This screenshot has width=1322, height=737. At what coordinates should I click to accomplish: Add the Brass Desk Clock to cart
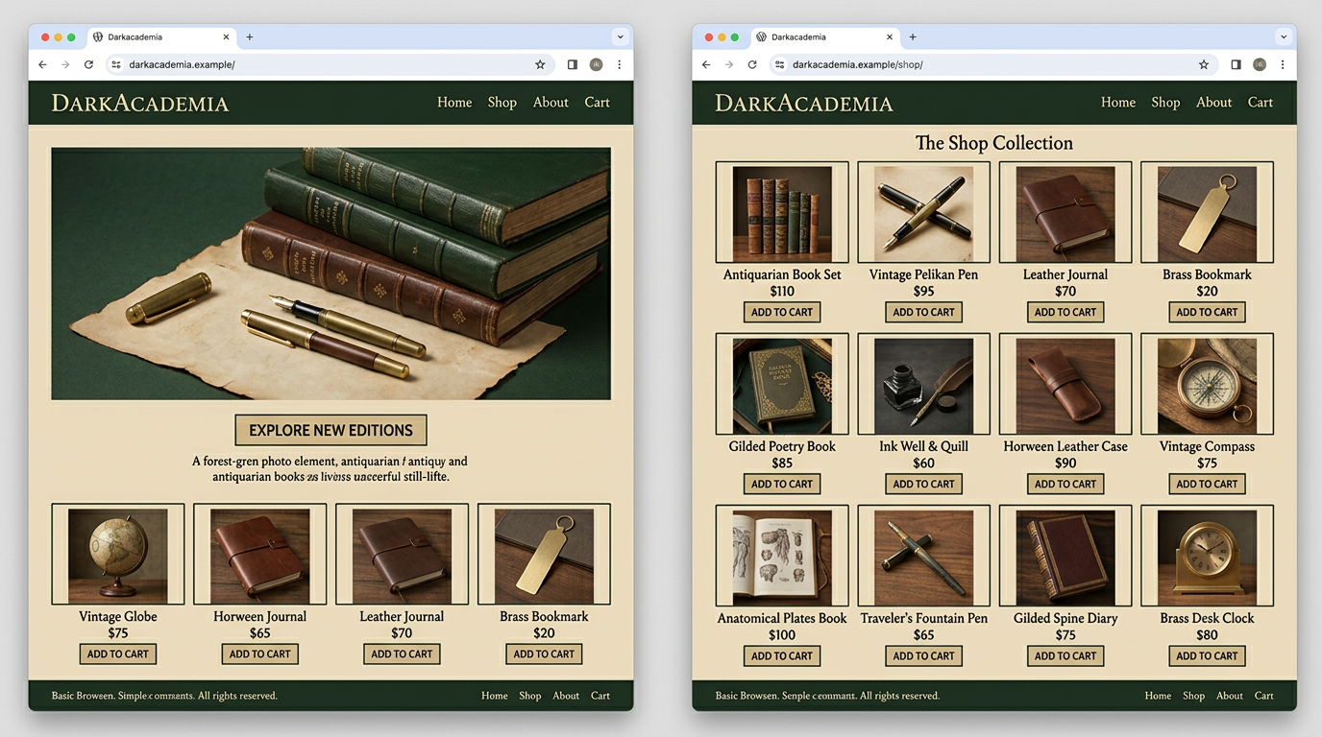(x=1207, y=656)
